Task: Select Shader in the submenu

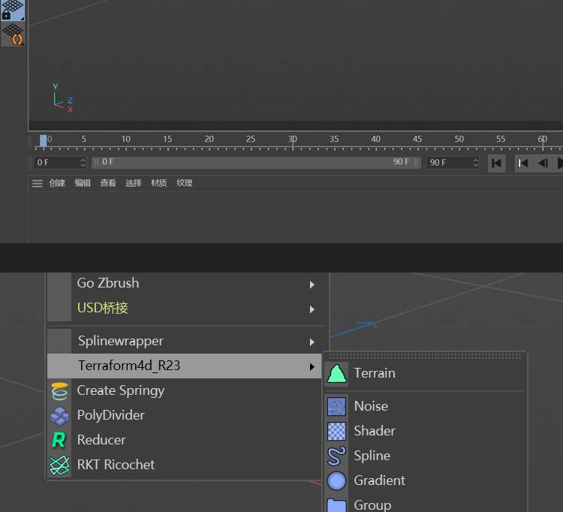Action: [425, 431]
